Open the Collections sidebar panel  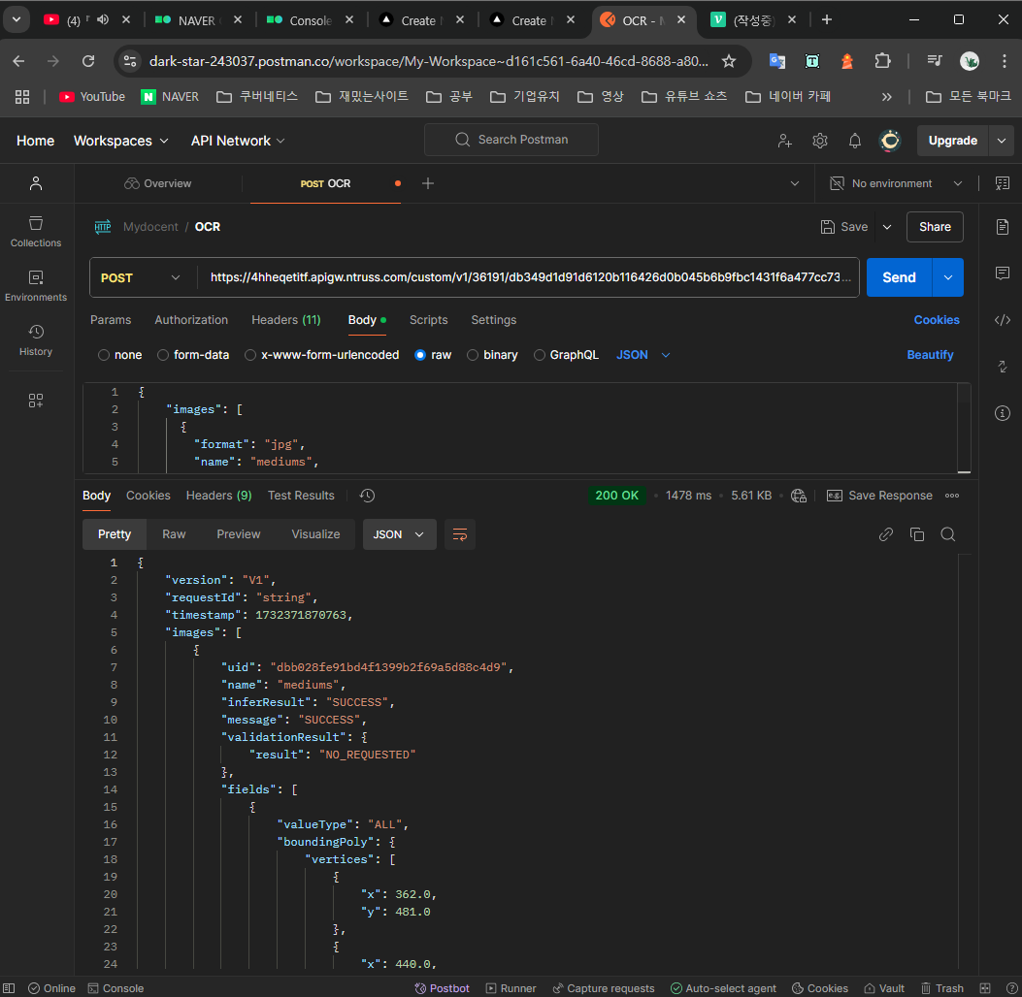coord(36,231)
